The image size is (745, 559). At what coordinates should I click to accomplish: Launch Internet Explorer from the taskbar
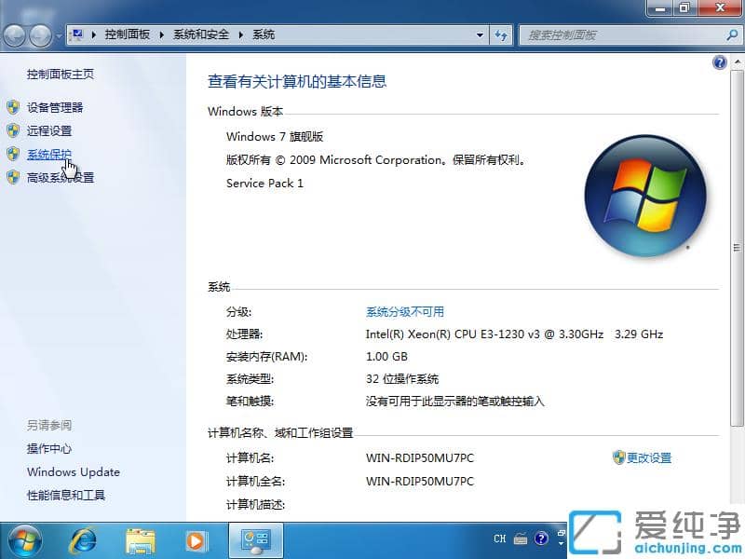click(83, 540)
